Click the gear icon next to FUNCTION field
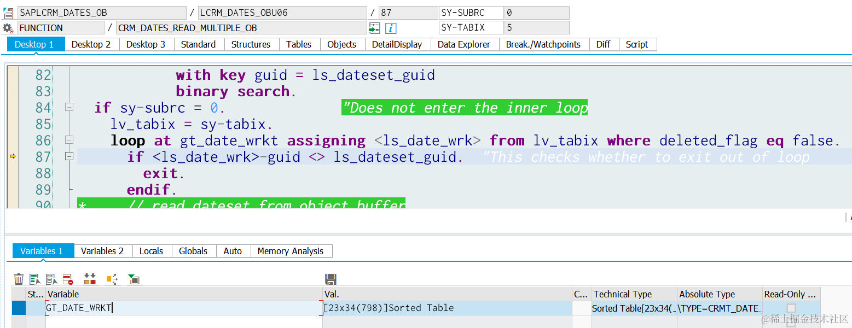852x328 pixels. pos(8,28)
